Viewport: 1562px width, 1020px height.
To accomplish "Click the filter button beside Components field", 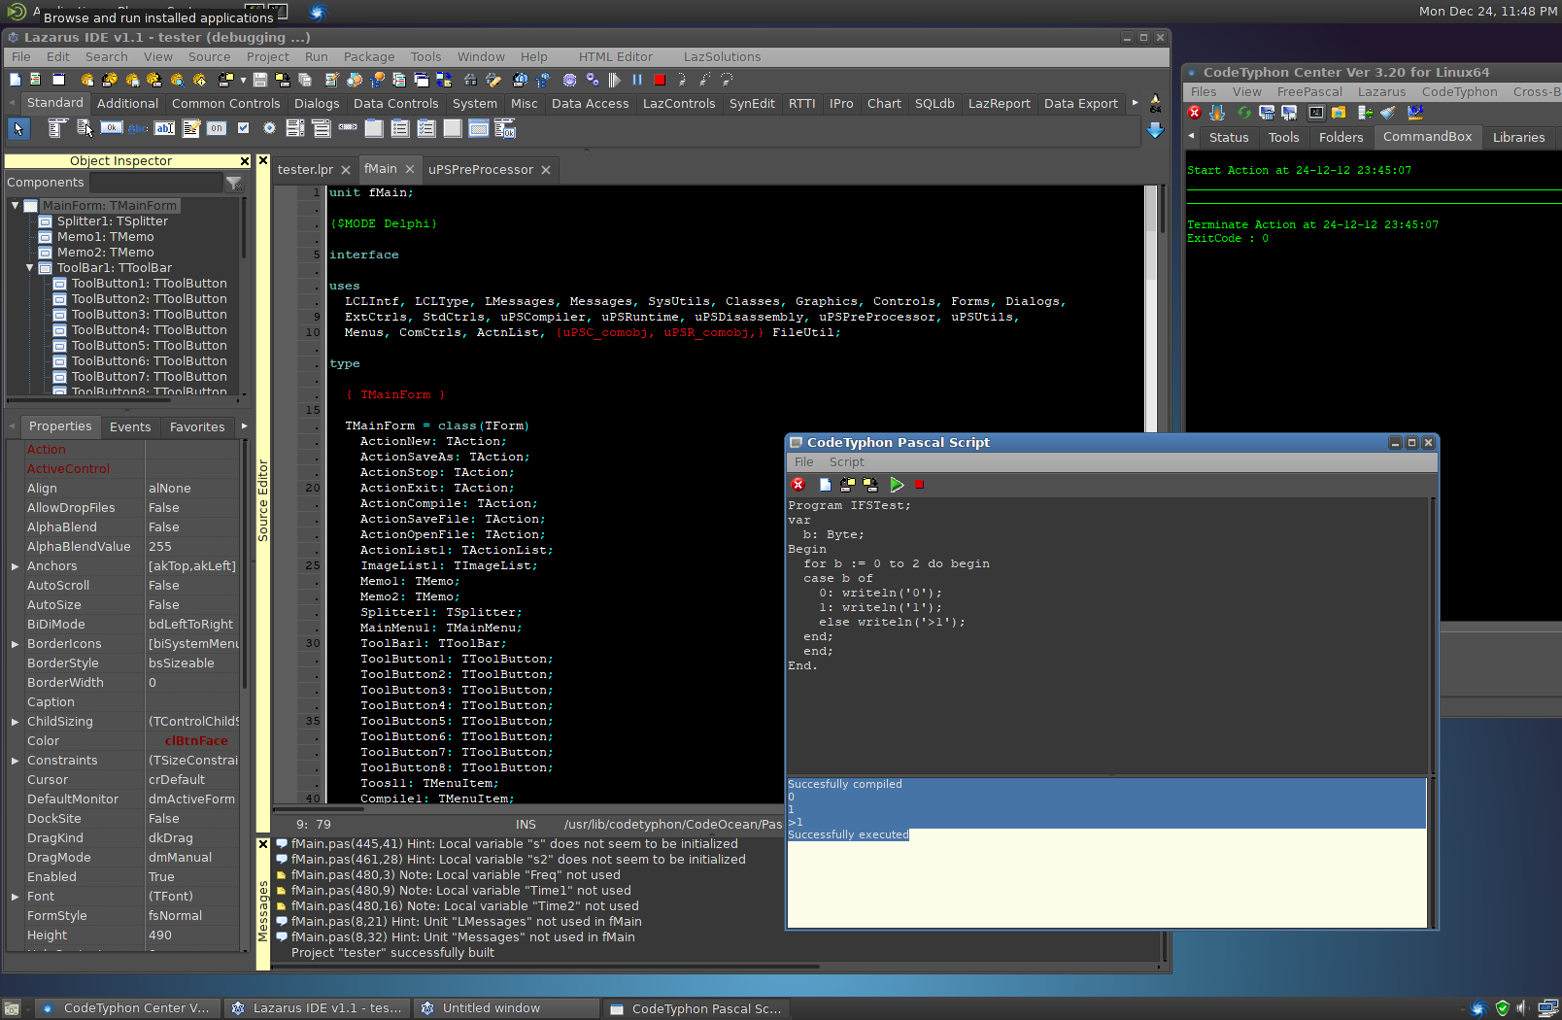I will tap(234, 183).
